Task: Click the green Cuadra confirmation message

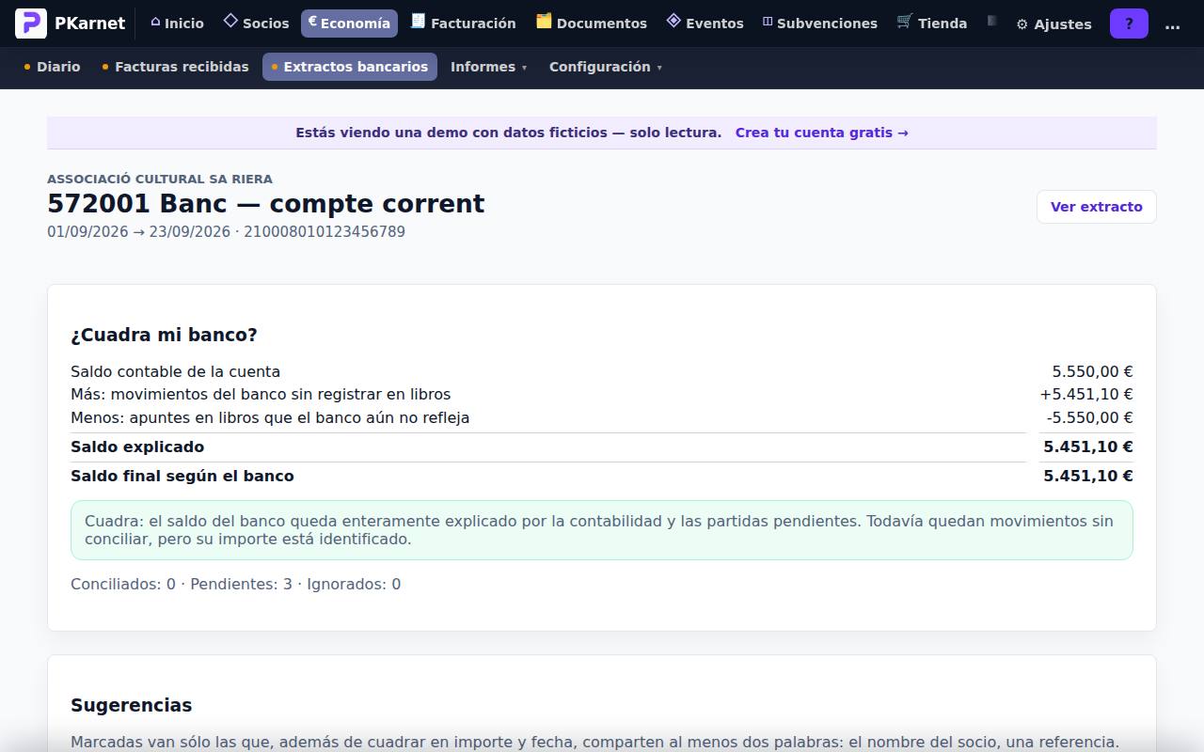Action: [602, 530]
